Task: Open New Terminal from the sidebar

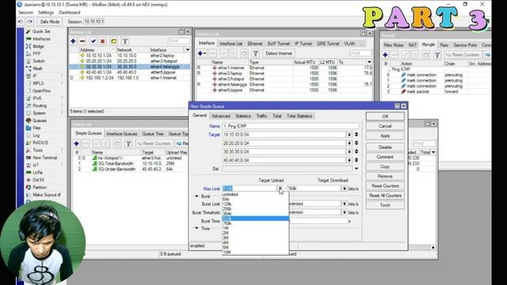Action: (x=44, y=158)
